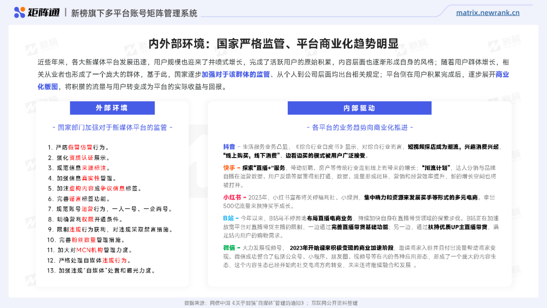
Task: Click the 矩阵通 logo icon
Action: tap(20, 13)
